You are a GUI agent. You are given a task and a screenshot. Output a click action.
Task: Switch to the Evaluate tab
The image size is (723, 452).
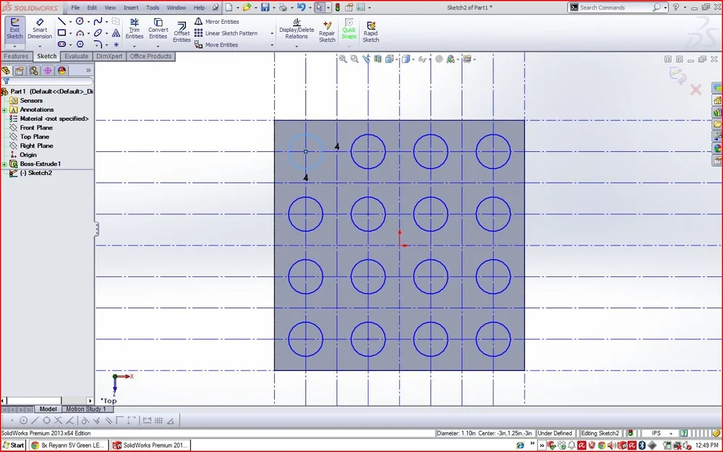tap(76, 56)
